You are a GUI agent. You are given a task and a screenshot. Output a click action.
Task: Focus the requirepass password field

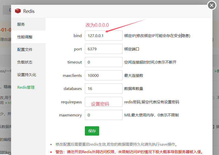click(x=104, y=102)
